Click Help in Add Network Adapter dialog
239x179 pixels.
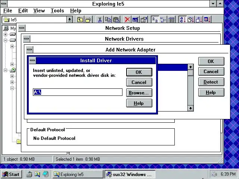211,92
